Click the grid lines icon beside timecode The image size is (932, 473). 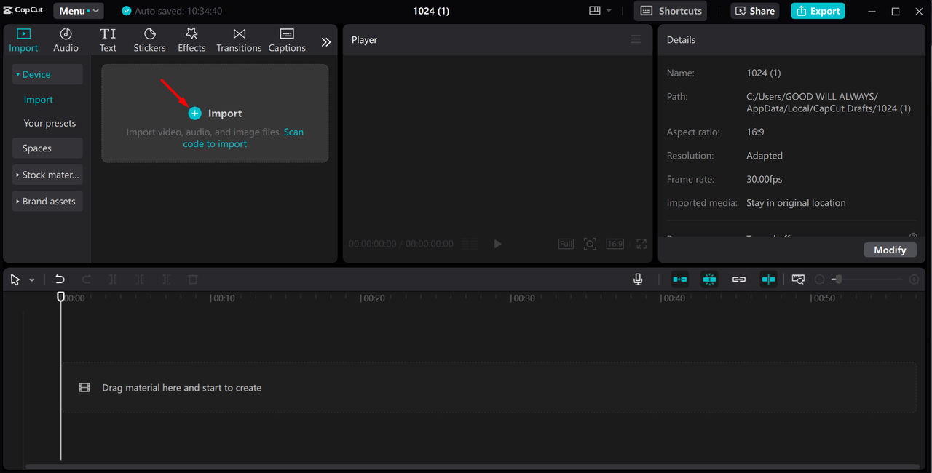[470, 244]
